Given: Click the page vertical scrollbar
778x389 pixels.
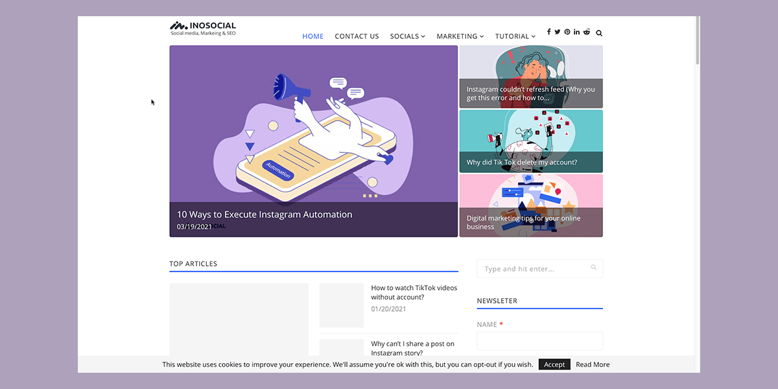Looking at the screenshot, I should coord(698,41).
